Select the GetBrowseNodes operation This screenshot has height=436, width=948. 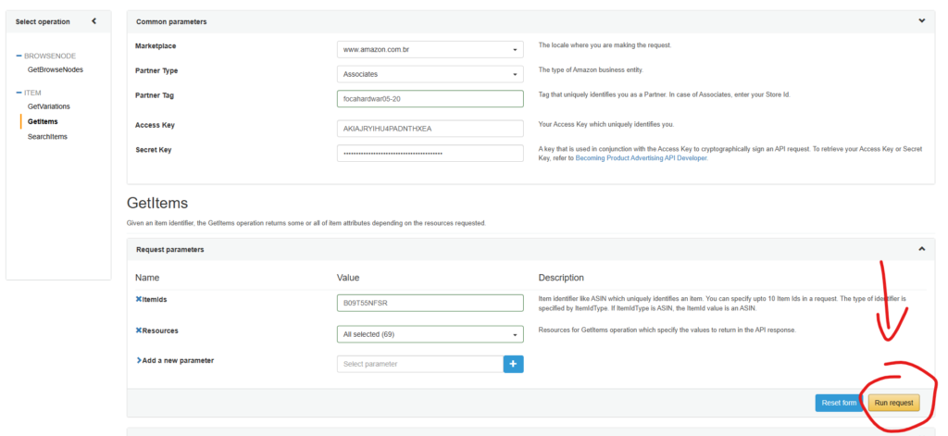(x=56, y=69)
